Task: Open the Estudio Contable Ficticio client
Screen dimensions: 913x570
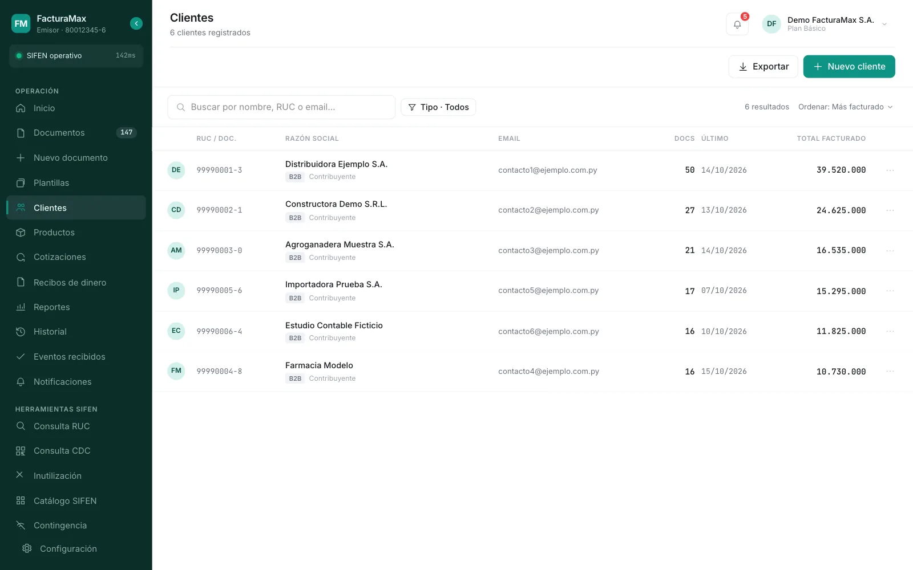Action: [334, 325]
